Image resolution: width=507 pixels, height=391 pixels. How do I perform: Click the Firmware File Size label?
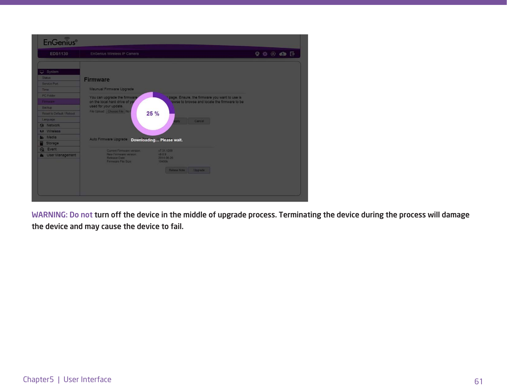(x=119, y=162)
